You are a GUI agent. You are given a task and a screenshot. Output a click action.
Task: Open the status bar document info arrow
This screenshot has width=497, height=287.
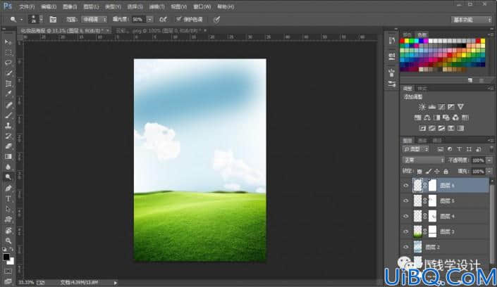(116, 283)
